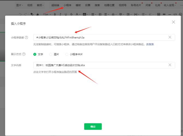The height and width of the screenshot is (136, 183).
Task: Open the text background color picker
Action: coord(85,14)
